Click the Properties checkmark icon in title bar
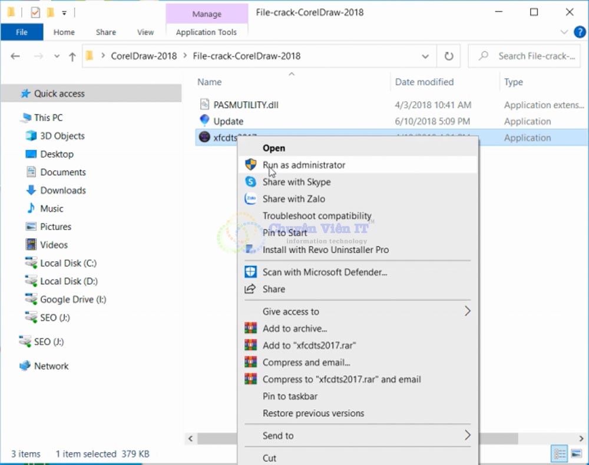Viewport: 589px width, 465px height. click(x=35, y=12)
